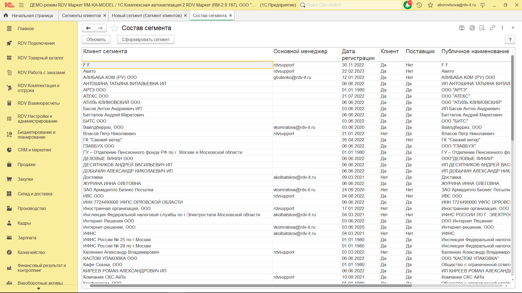Open the history clock icon

coord(419,5)
